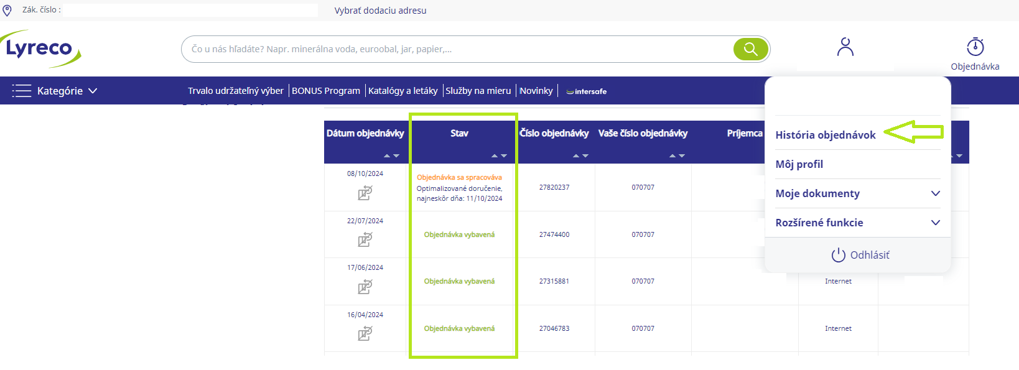
Task: Expand the Kategórie dropdown chevron
Action: (93, 91)
